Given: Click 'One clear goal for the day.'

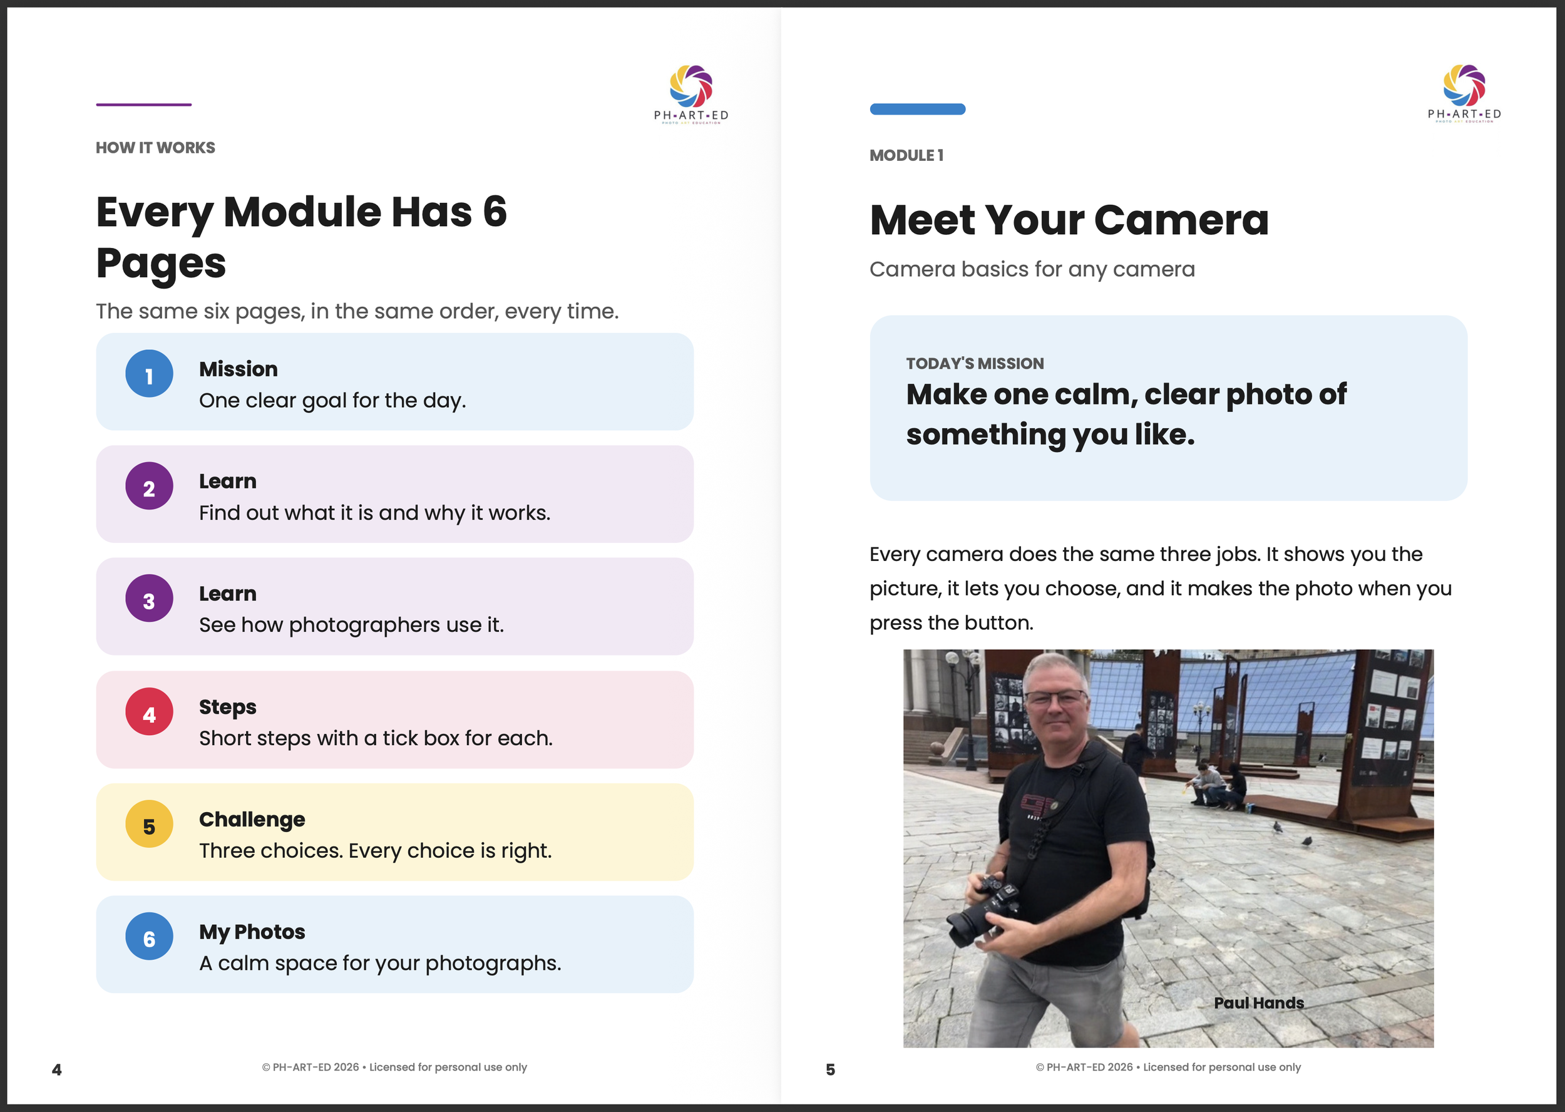Looking at the screenshot, I should point(332,401).
